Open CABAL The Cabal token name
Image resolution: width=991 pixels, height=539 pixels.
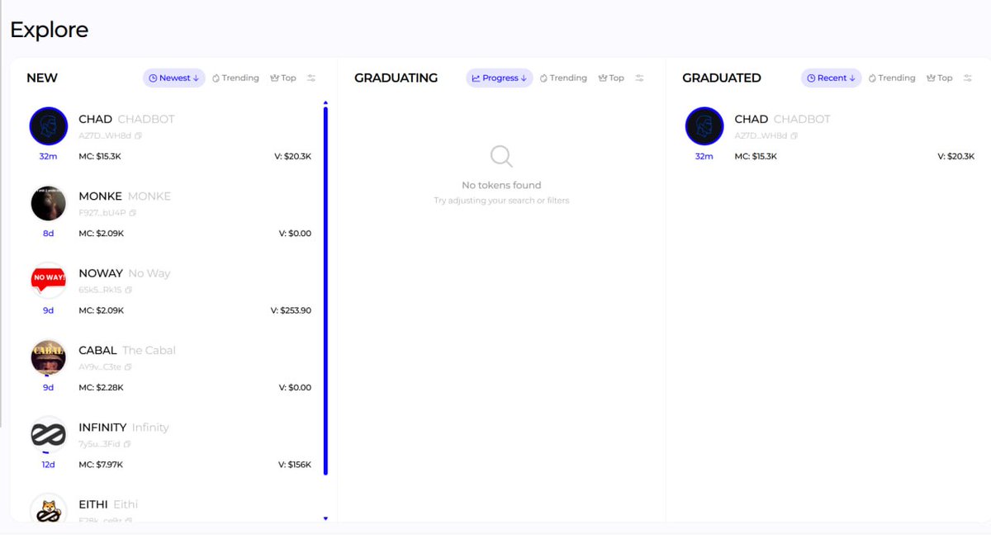[127, 351]
